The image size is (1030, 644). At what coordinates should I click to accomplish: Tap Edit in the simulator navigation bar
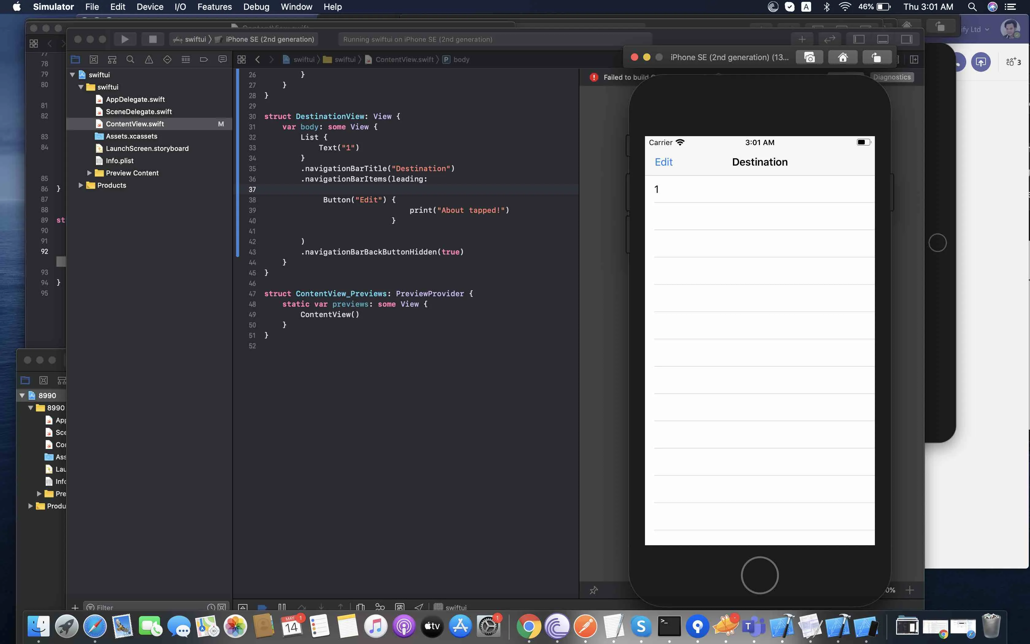tap(663, 162)
